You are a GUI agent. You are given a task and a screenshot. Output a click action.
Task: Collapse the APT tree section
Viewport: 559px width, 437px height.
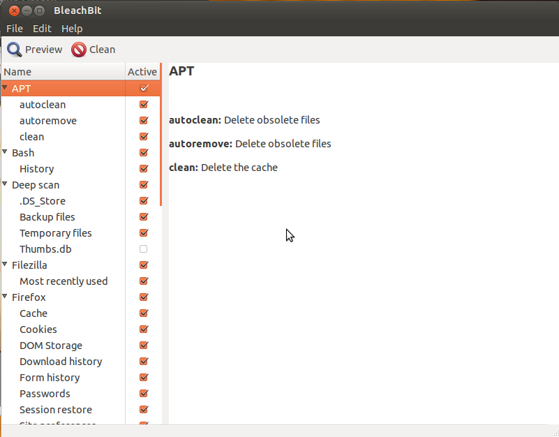click(6, 88)
